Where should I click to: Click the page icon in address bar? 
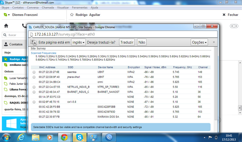click(x=31, y=34)
